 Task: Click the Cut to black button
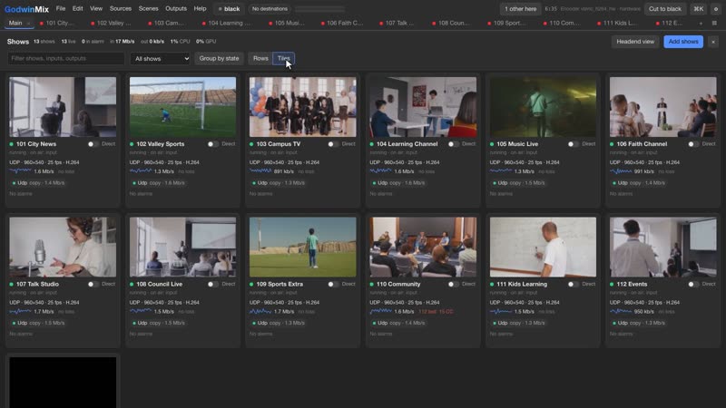tap(665, 9)
